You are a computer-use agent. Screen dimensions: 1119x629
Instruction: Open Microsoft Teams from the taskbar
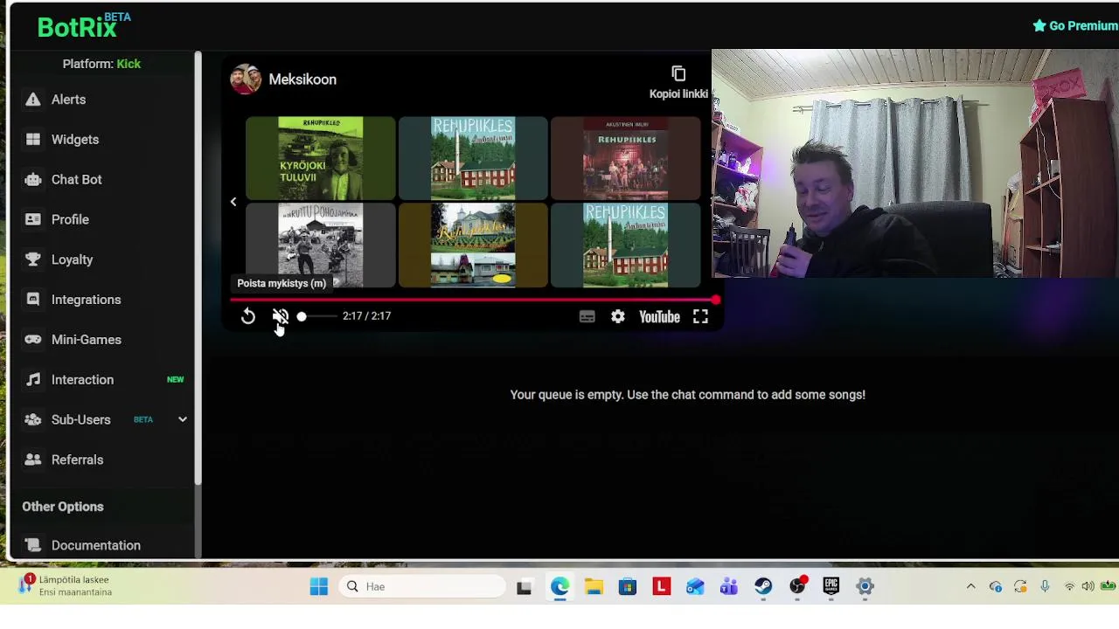pyautogui.click(x=729, y=587)
